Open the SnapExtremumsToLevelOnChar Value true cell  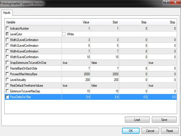76,63
